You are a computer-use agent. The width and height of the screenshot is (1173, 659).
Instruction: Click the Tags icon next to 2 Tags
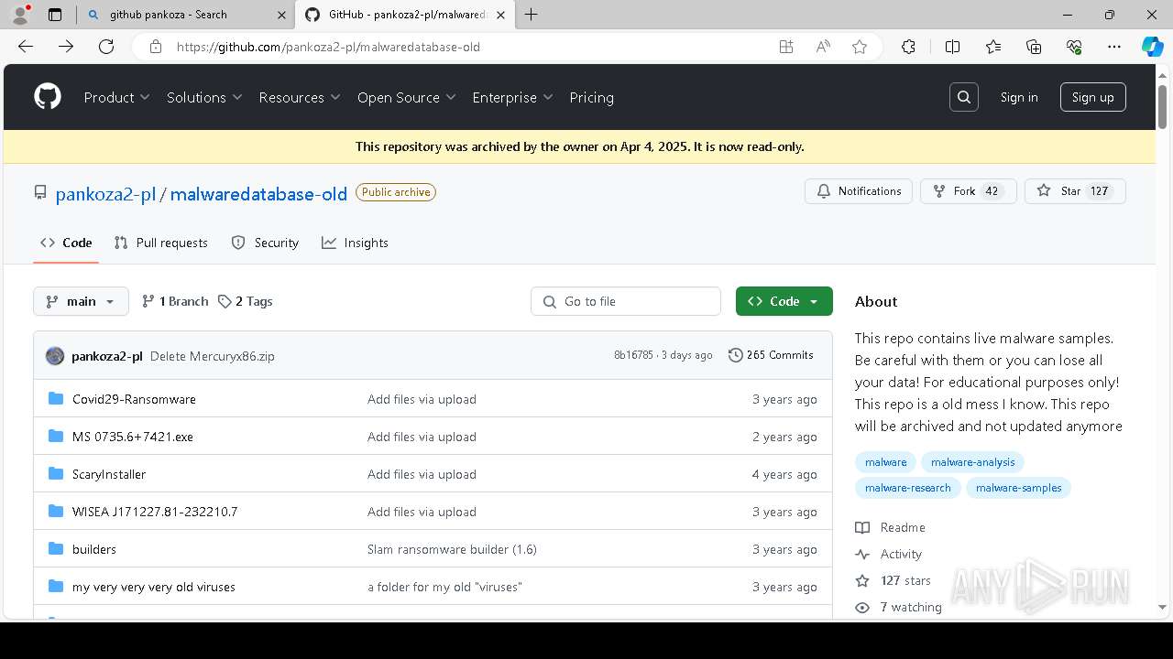pyautogui.click(x=225, y=301)
